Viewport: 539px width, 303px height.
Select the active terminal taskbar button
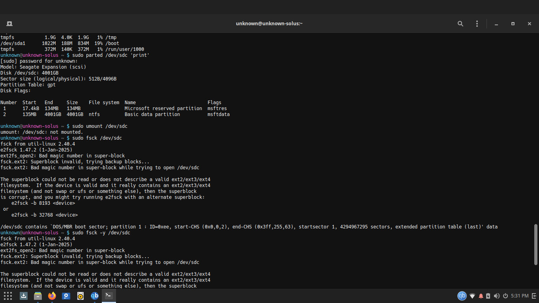pos(109,296)
